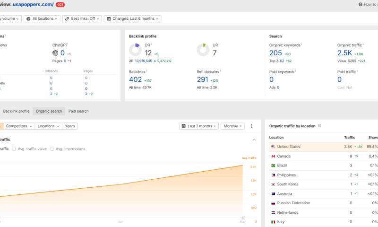Click the UR donut chart icon
Image resolution: width=378 pixels, height=227 pixels.
pyautogui.click(x=203, y=50)
